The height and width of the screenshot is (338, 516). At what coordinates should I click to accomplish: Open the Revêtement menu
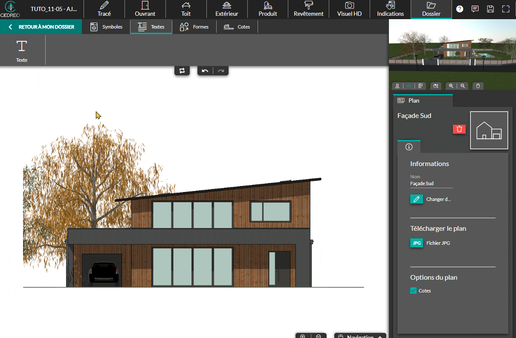(309, 9)
